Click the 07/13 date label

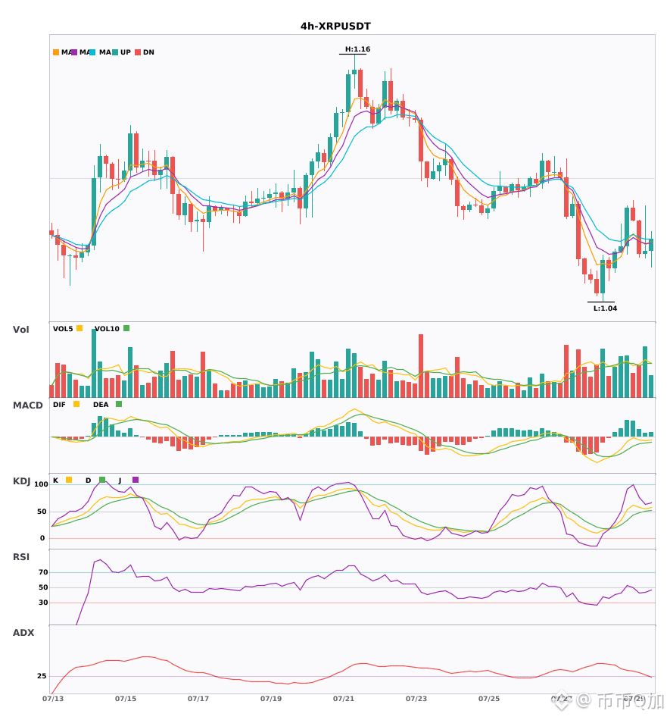point(53,699)
